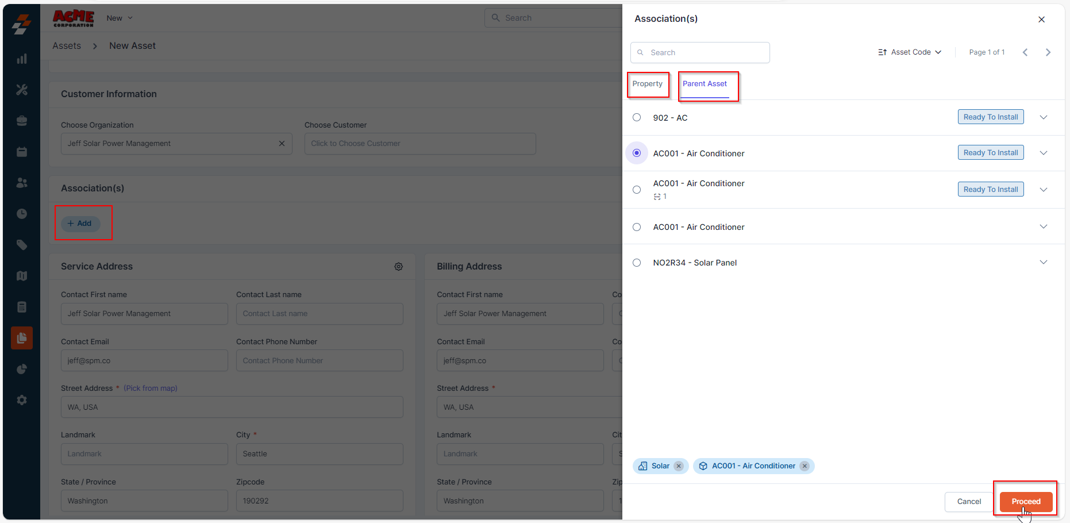Open the Asset Code sort dropdown
The image size is (1070, 523).
pos(910,52)
